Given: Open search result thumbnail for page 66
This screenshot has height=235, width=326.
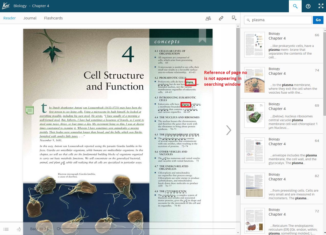Looking at the screenshot, I should (x=255, y=45).
